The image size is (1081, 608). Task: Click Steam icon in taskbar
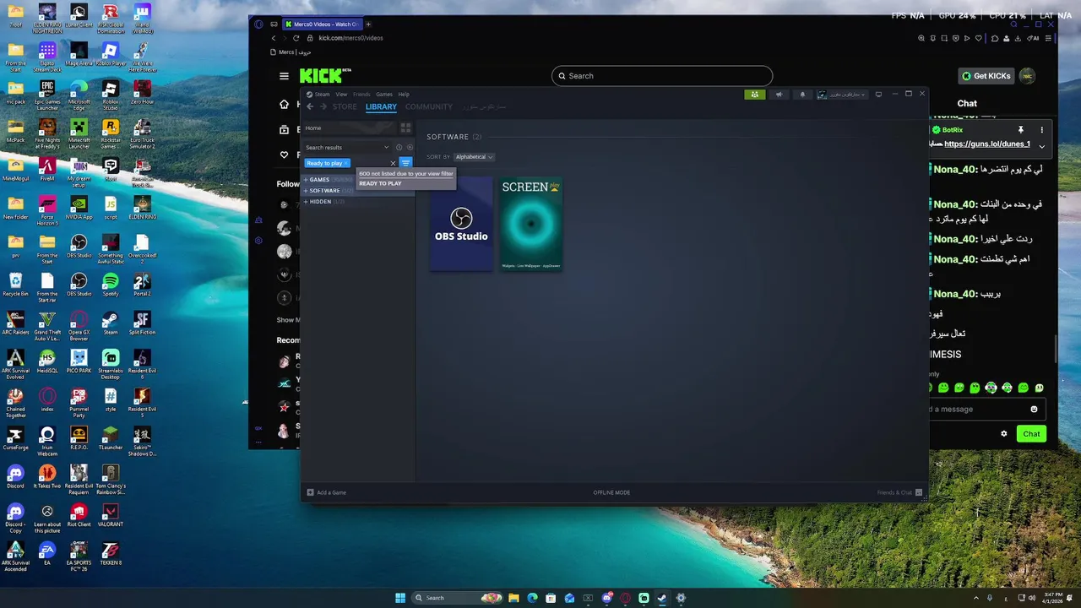[x=662, y=598]
